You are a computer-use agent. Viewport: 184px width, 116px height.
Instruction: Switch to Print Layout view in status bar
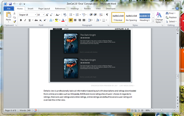tap(129, 110)
